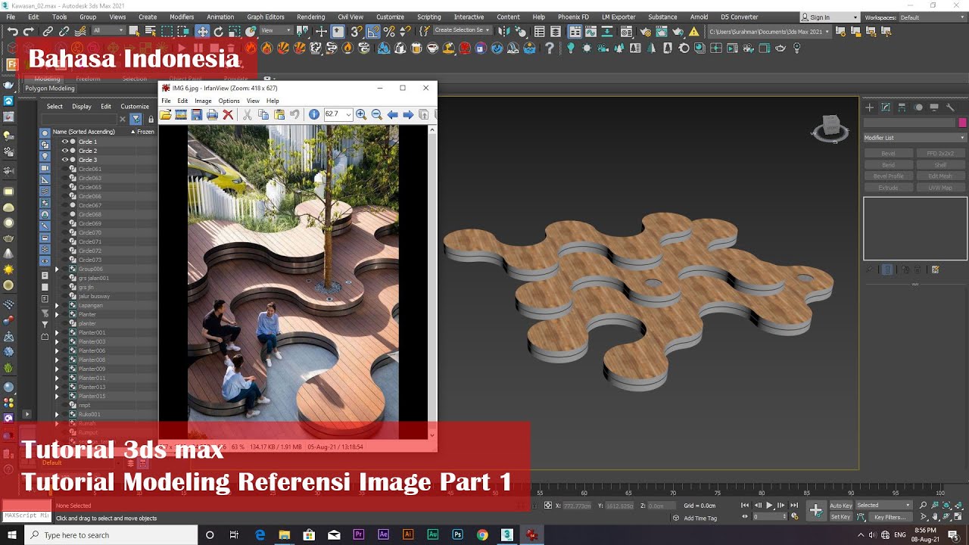
Task: Show IrfanView image information icon
Action: (x=314, y=114)
